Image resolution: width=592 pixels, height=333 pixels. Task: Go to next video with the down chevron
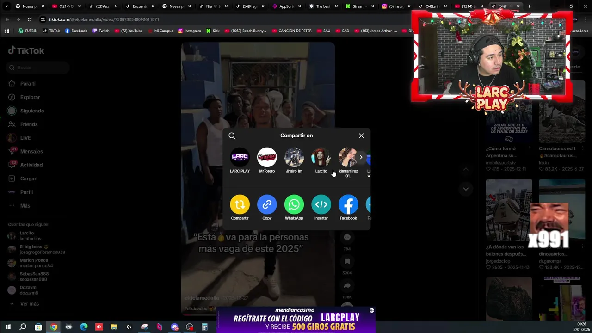466,189
